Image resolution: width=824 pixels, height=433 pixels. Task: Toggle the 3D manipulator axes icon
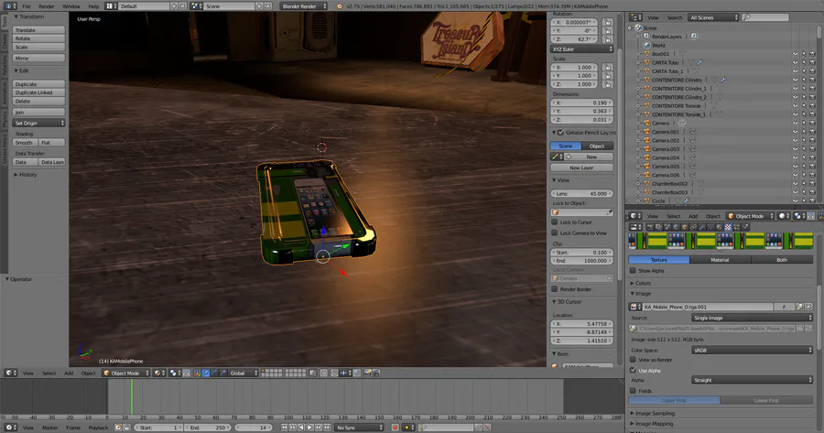pos(197,373)
